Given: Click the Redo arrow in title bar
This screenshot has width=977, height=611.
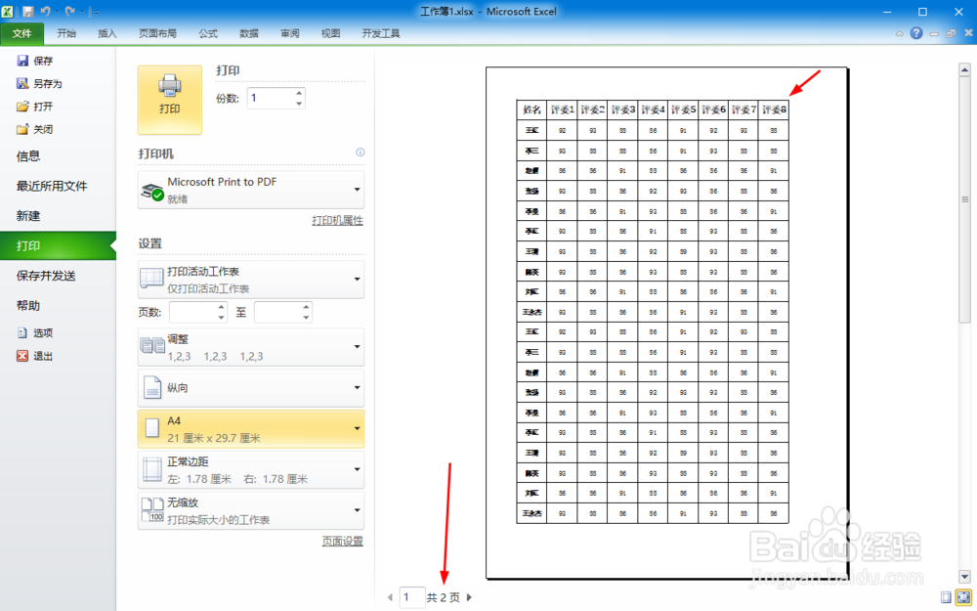Looking at the screenshot, I should pos(69,11).
